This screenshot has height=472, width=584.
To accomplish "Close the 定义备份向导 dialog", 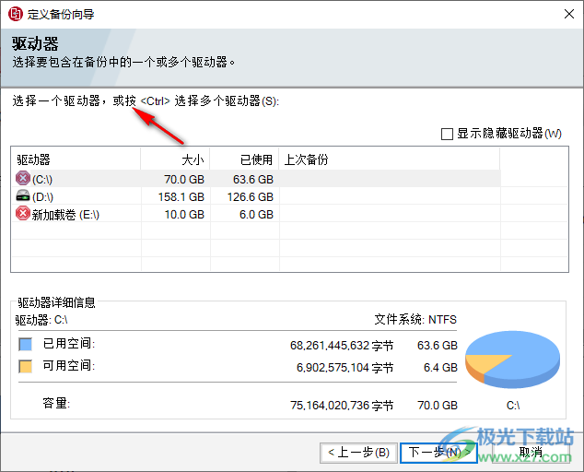I will click(568, 14).
